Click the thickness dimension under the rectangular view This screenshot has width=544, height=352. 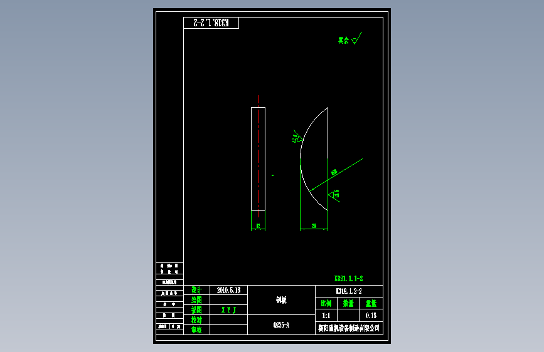[258, 226]
